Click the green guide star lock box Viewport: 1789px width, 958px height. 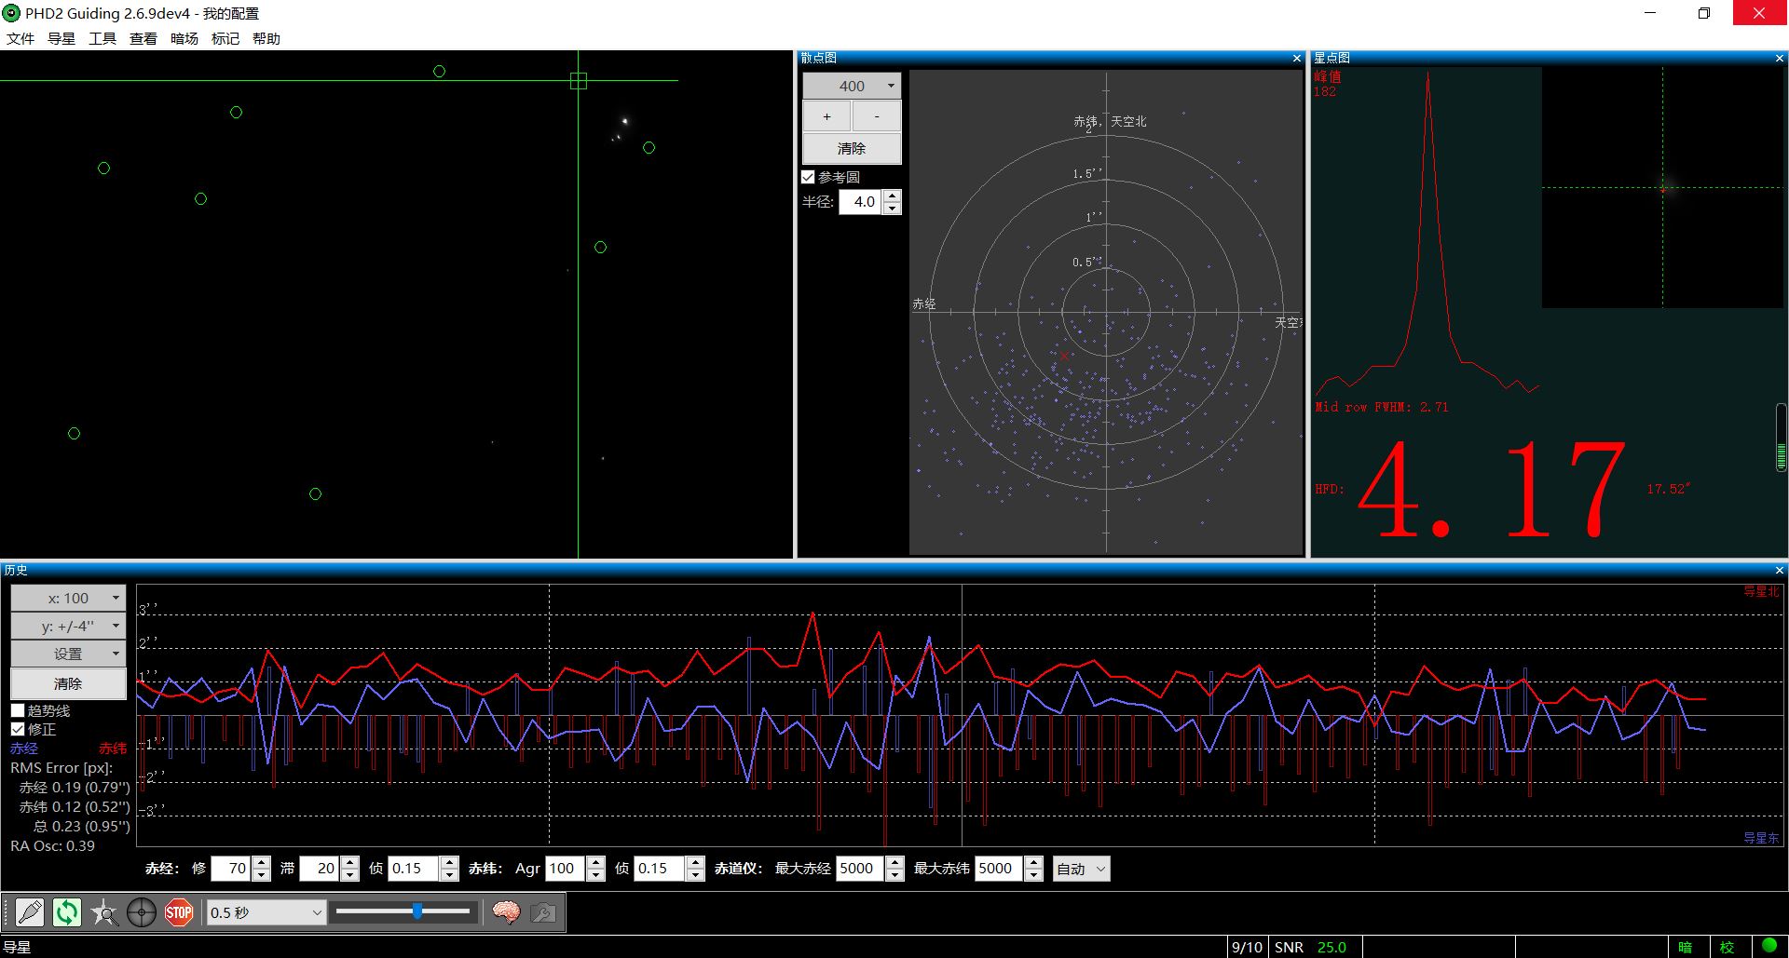click(578, 81)
